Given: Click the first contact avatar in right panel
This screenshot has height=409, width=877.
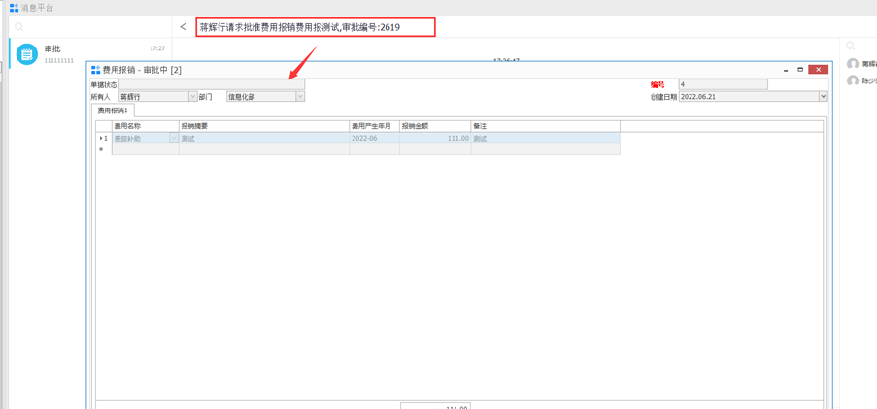Looking at the screenshot, I should 853,64.
